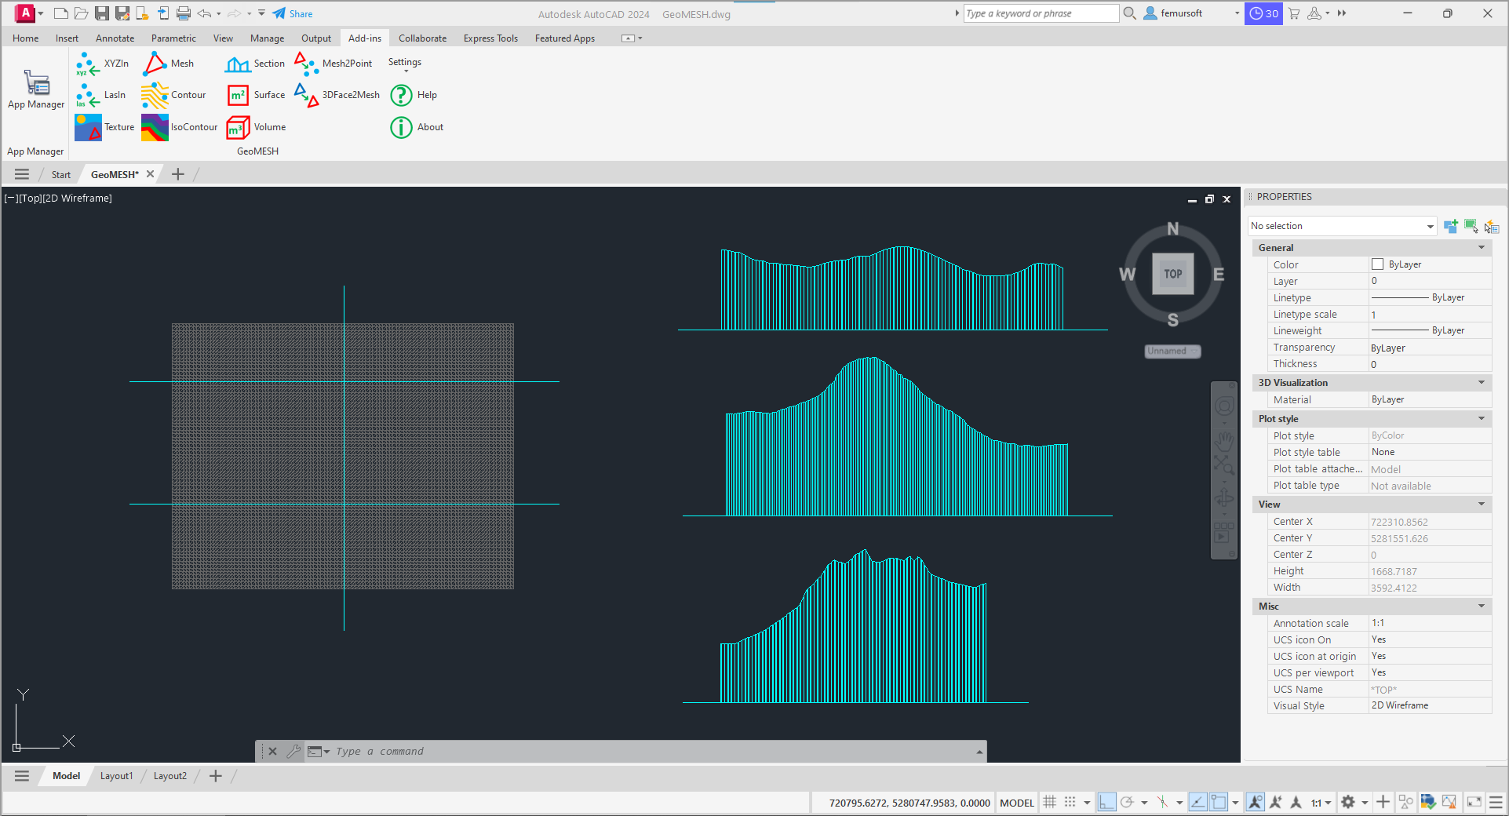This screenshot has width=1509, height=816.
Task: Toggle ortho mode in status bar
Action: (1106, 802)
